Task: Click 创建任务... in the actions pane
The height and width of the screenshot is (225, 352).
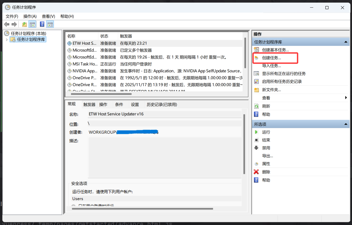Action: (x=271, y=58)
